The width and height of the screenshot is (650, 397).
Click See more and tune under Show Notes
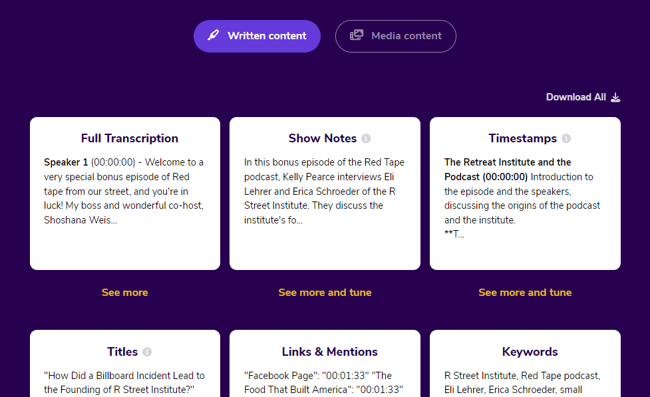(325, 292)
